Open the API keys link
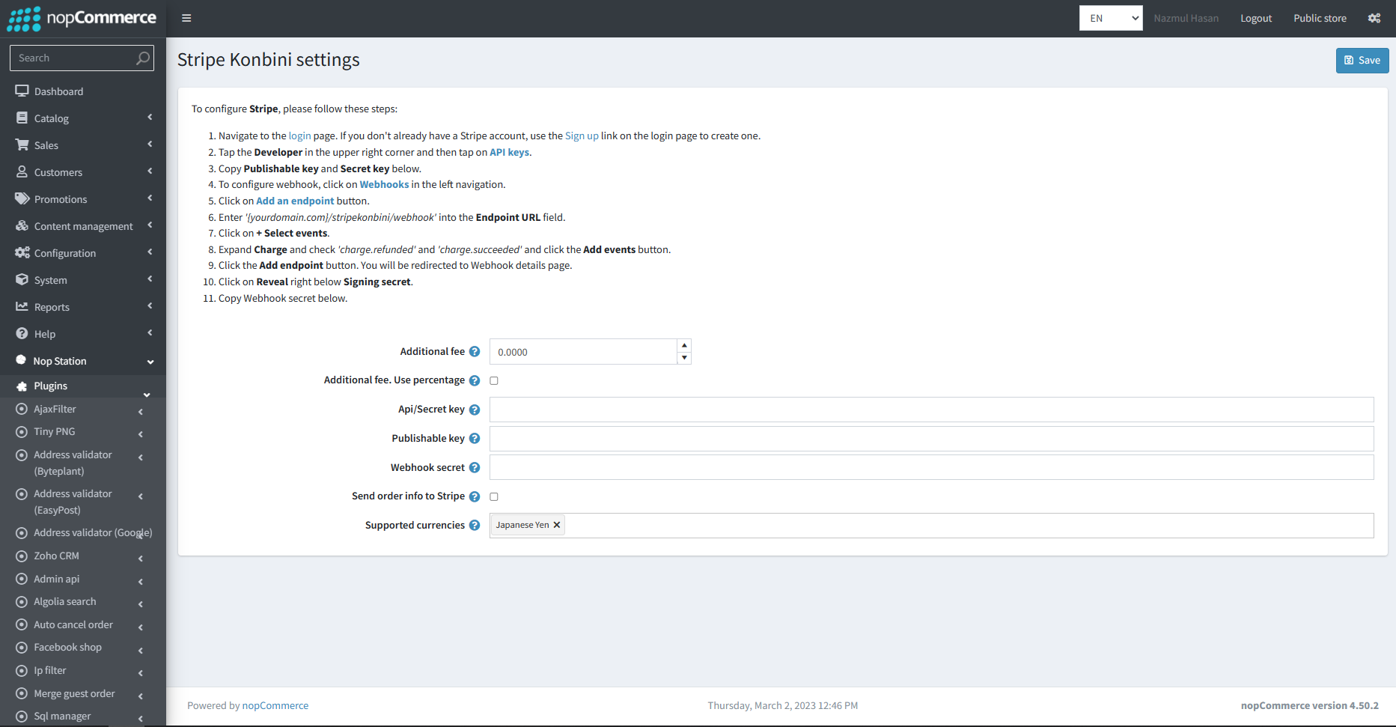Screen dimensions: 1396x727 tap(509, 152)
